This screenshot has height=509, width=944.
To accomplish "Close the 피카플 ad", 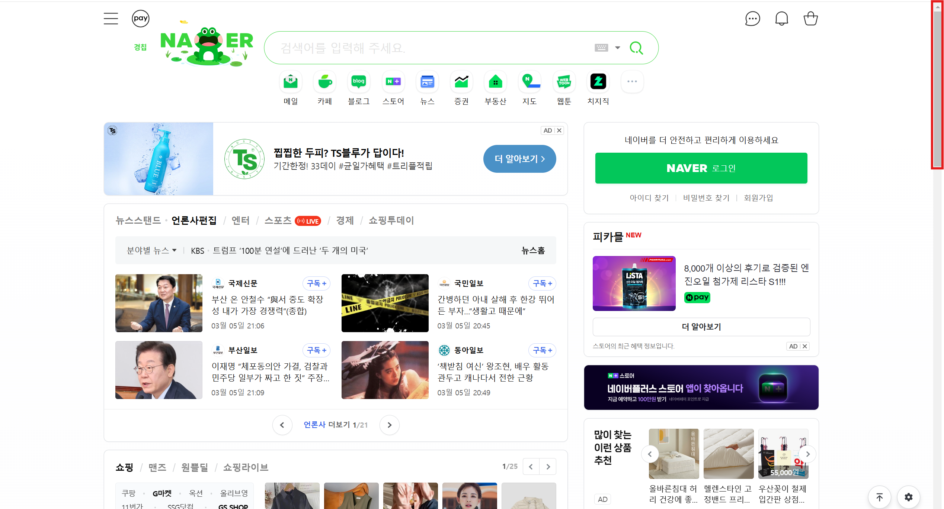I will (x=805, y=346).
